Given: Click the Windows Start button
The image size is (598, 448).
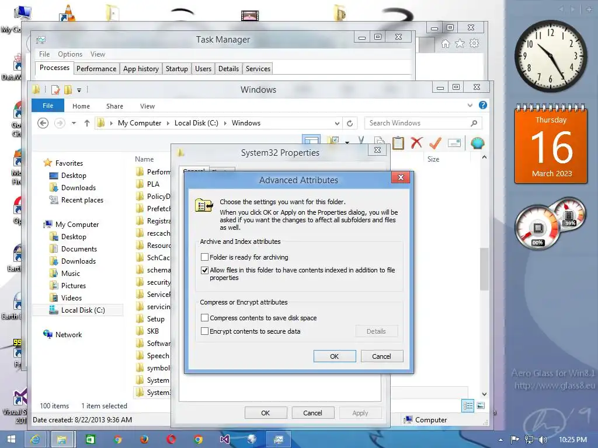Looking at the screenshot, I should tap(12, 439).
